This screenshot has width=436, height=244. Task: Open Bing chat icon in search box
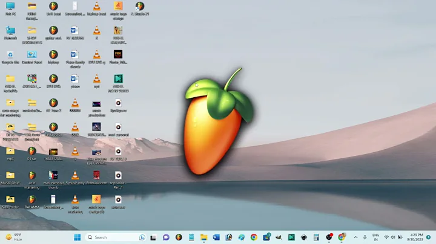[x=142, y=237]
